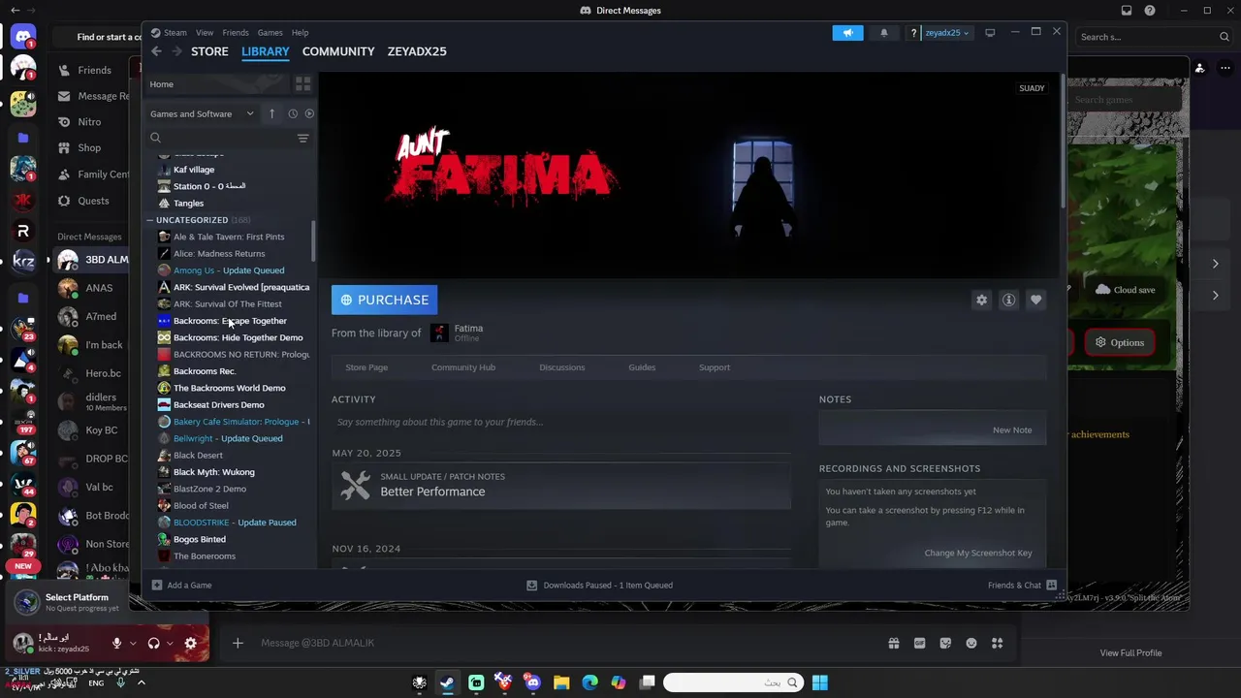Collapse the UNCATEGORIZED category
This screenshot has height=698, width=1241.
pyautogui.click(x=150, y=220)
